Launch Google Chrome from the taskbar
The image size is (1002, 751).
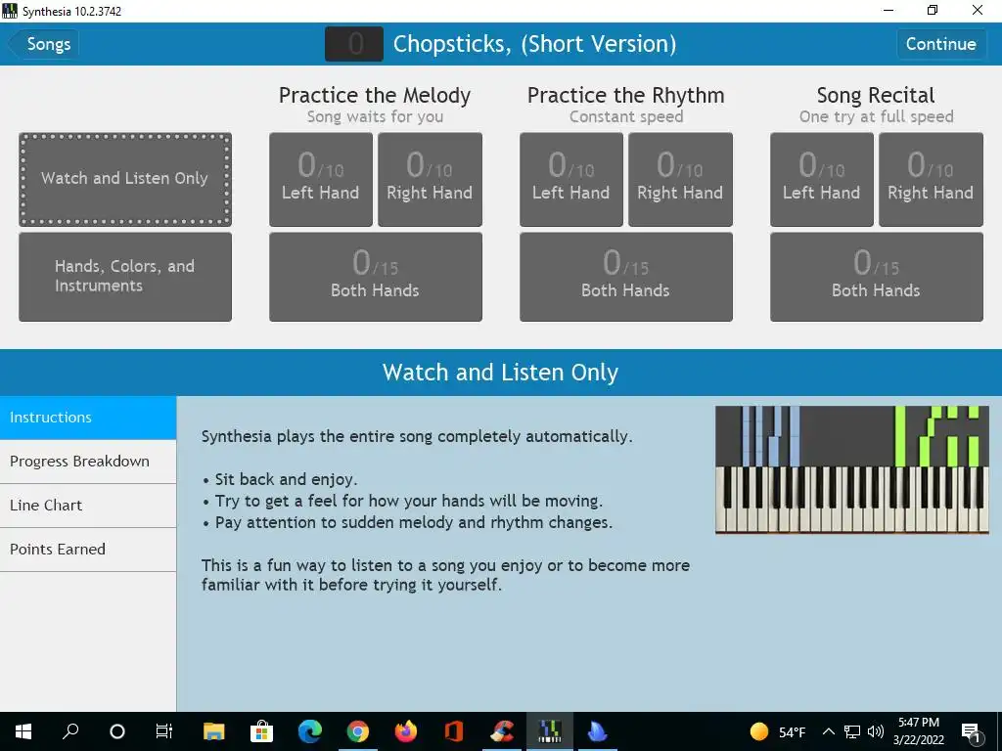[358, 731]
